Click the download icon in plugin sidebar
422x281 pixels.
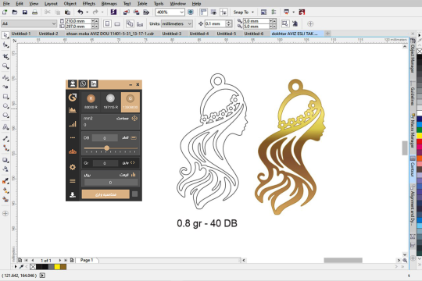73,194
